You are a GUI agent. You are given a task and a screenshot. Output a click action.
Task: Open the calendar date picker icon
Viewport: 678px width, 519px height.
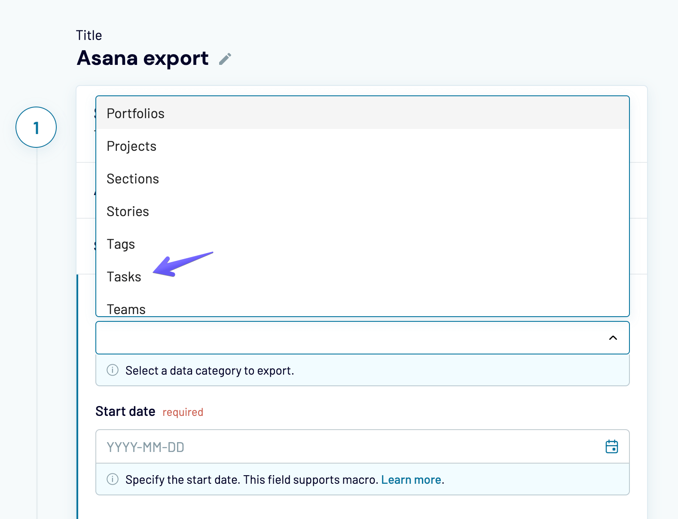click(611, 447)
